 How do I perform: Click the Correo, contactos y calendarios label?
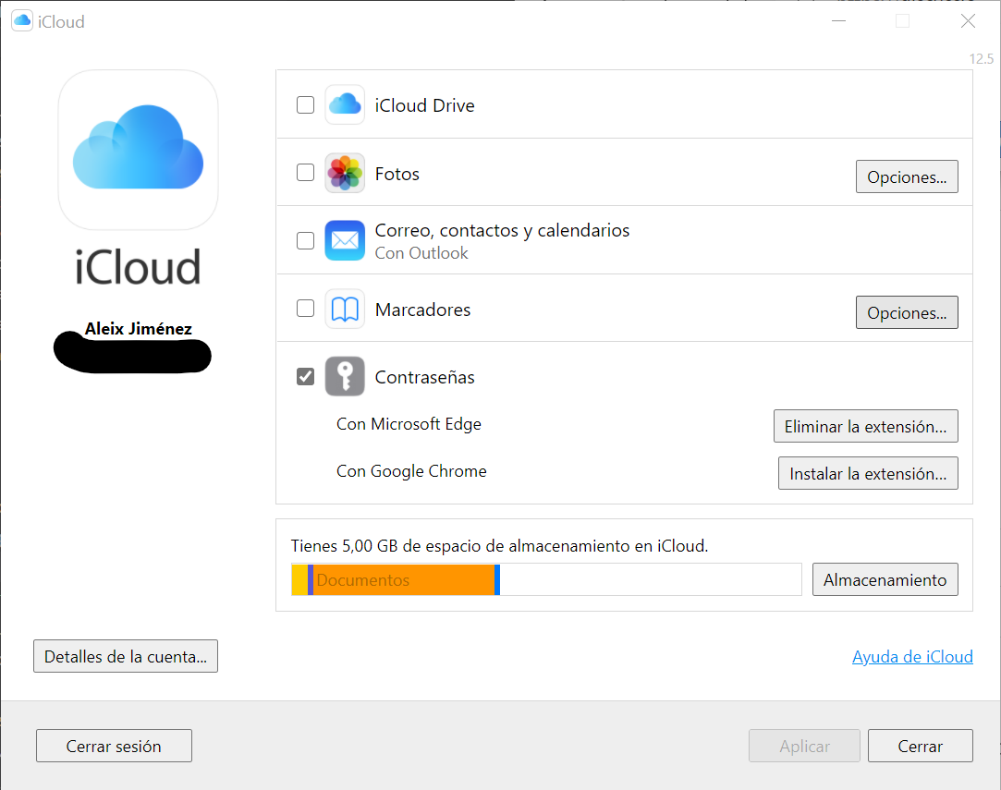pos(502,230)
